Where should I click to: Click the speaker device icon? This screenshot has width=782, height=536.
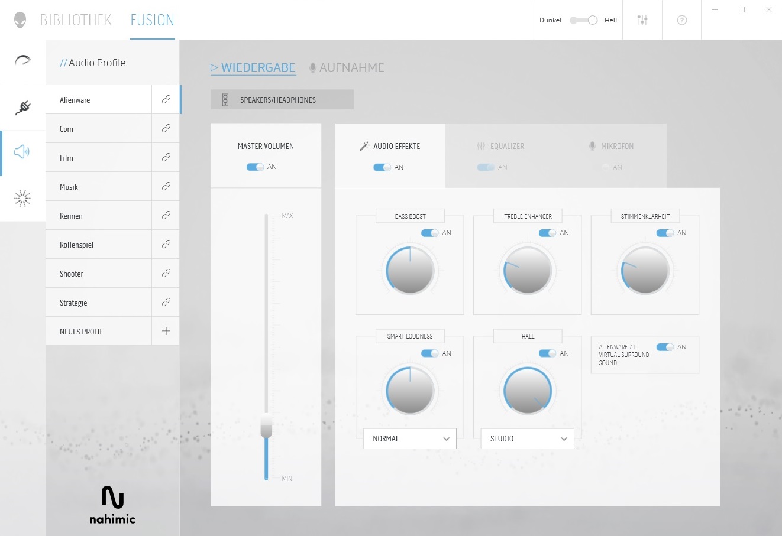pyautogui.click(x=225, y=100)
